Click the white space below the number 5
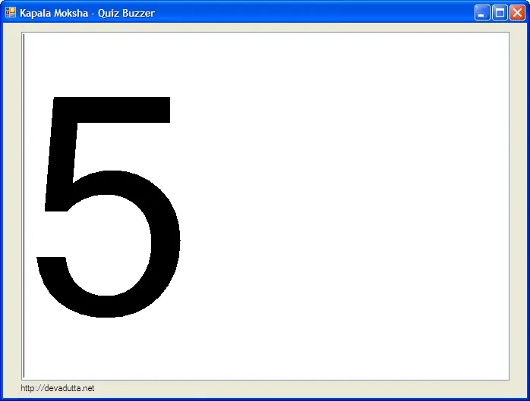This screenshot has width=530, height=401. click(x=106, y=349)
